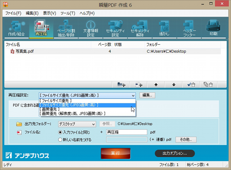Screen dimensions: 231x170
Task: Click the その他... button
Action: (x=186, y=140)
